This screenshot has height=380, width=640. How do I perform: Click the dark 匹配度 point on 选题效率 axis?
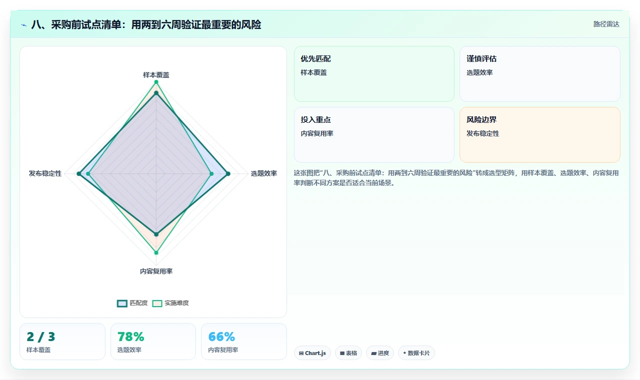point(228,174)
